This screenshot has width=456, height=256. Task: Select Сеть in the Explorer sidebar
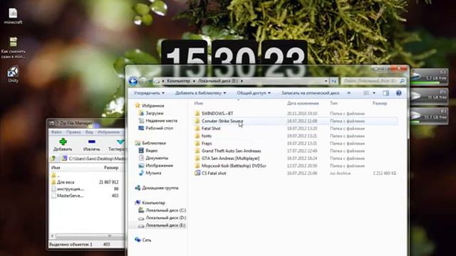coord(147,240)
